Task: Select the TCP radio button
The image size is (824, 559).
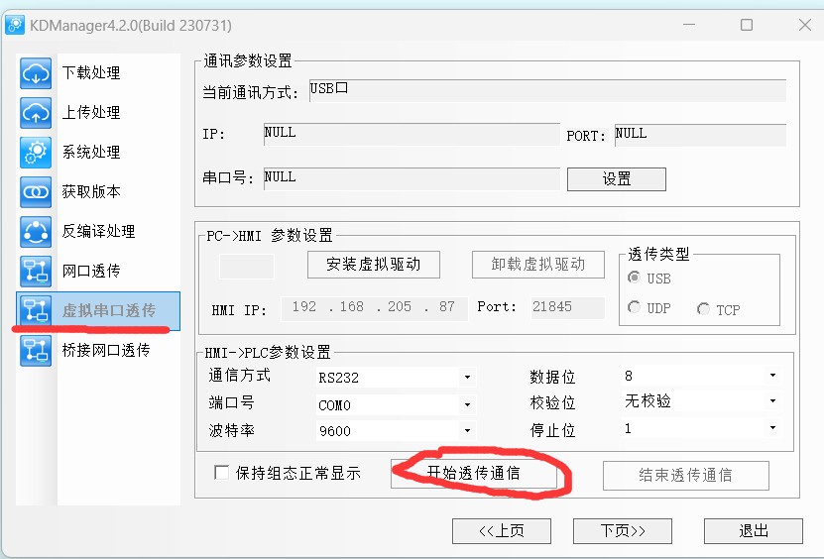Action: coord(703,309)
